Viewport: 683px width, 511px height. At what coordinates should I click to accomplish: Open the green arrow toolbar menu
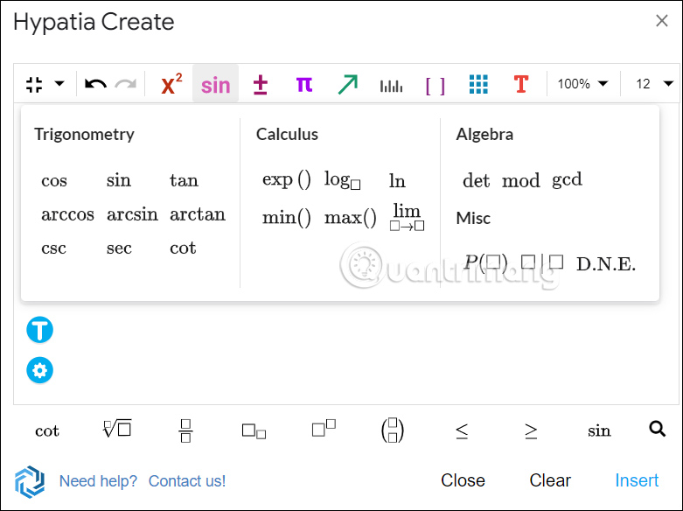[347, 84]
